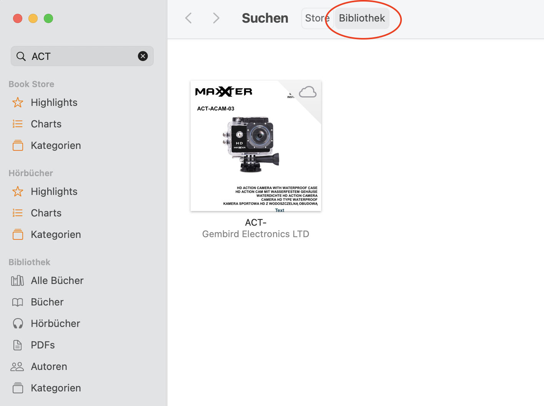Screen dimensions: 544x406
Task: Clear the ACT search field
Action: click(x=143, y=56)
